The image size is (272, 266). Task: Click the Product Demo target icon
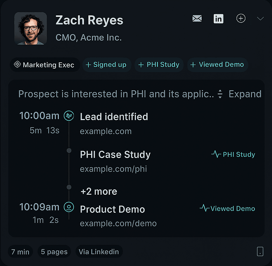pos(69,207)
